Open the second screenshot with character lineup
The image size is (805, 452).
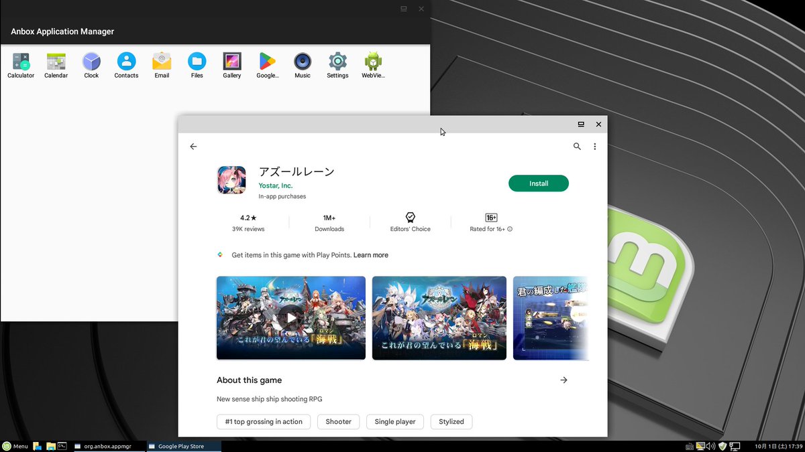[439, 318]
